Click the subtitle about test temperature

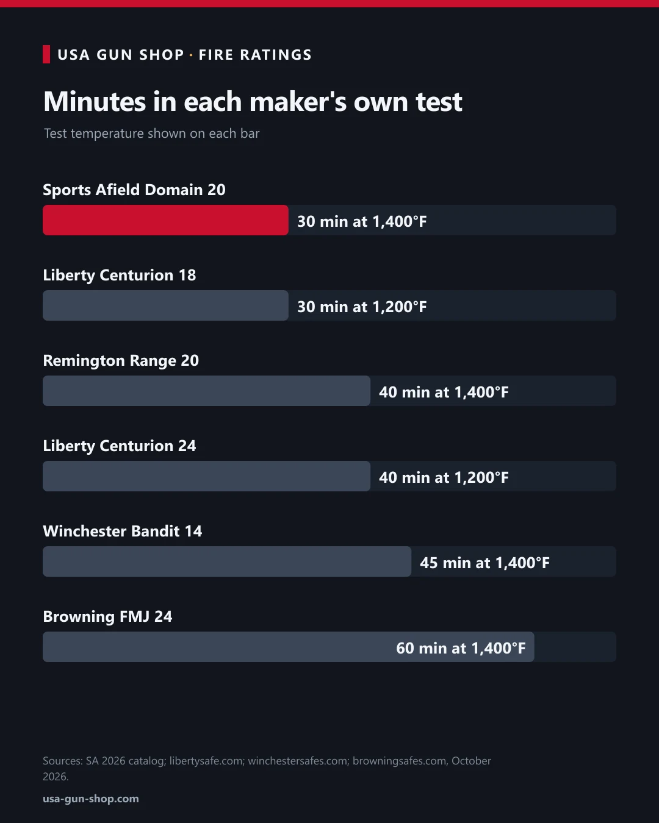pyautogui.click(x=151, y=134)
